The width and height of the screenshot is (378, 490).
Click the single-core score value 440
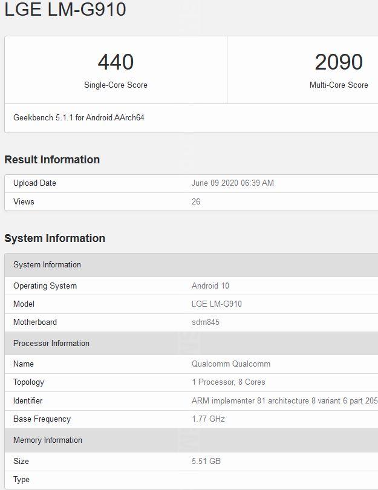[x=116, y=62]
